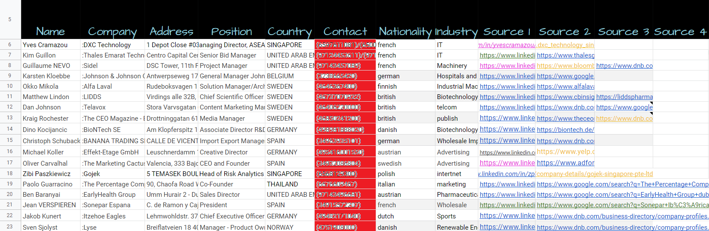709x231 pixels.
Task: Select Karsten Kloebbe's red contact cell
Action: pos(345,76)
